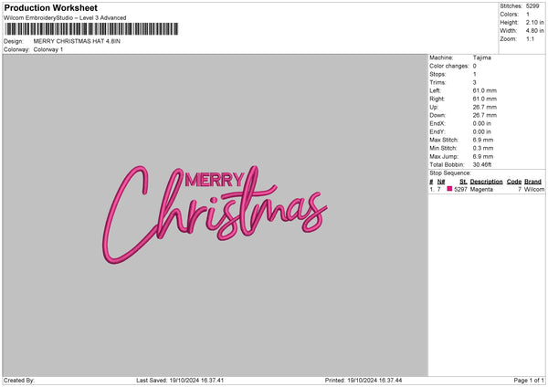Click the 'Printed: 19/10/2024 16.37.44' text
The image size is (548, 387).
click(x=364, y=381)
